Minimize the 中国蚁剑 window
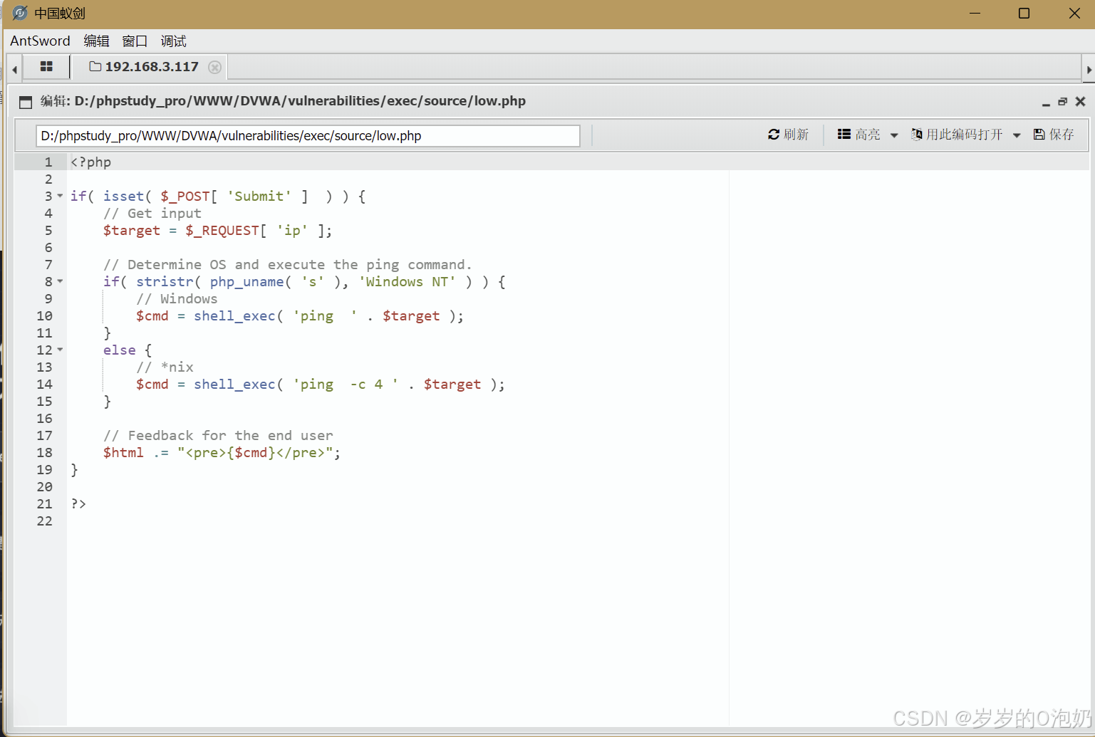This screenshot has height=737, width=1095. (x=975, y=14)
